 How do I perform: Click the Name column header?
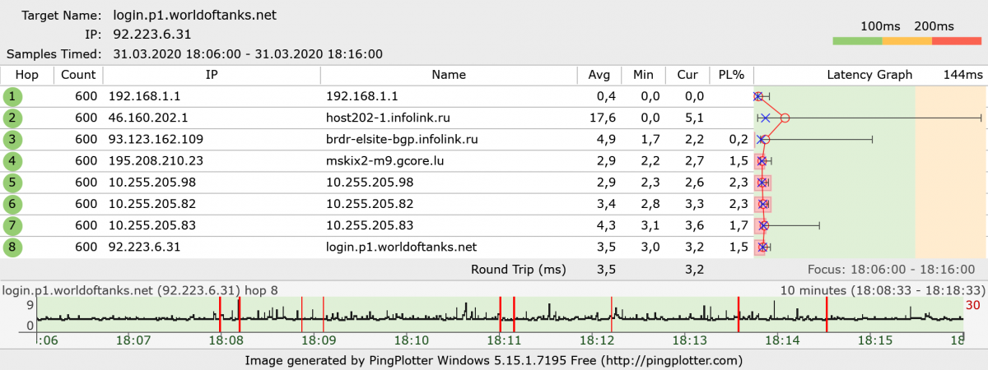449,75
